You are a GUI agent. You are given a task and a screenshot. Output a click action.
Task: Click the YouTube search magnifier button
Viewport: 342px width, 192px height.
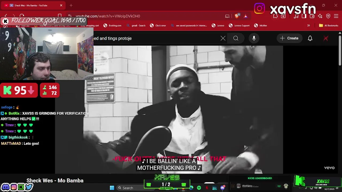[x=236, y=38]
